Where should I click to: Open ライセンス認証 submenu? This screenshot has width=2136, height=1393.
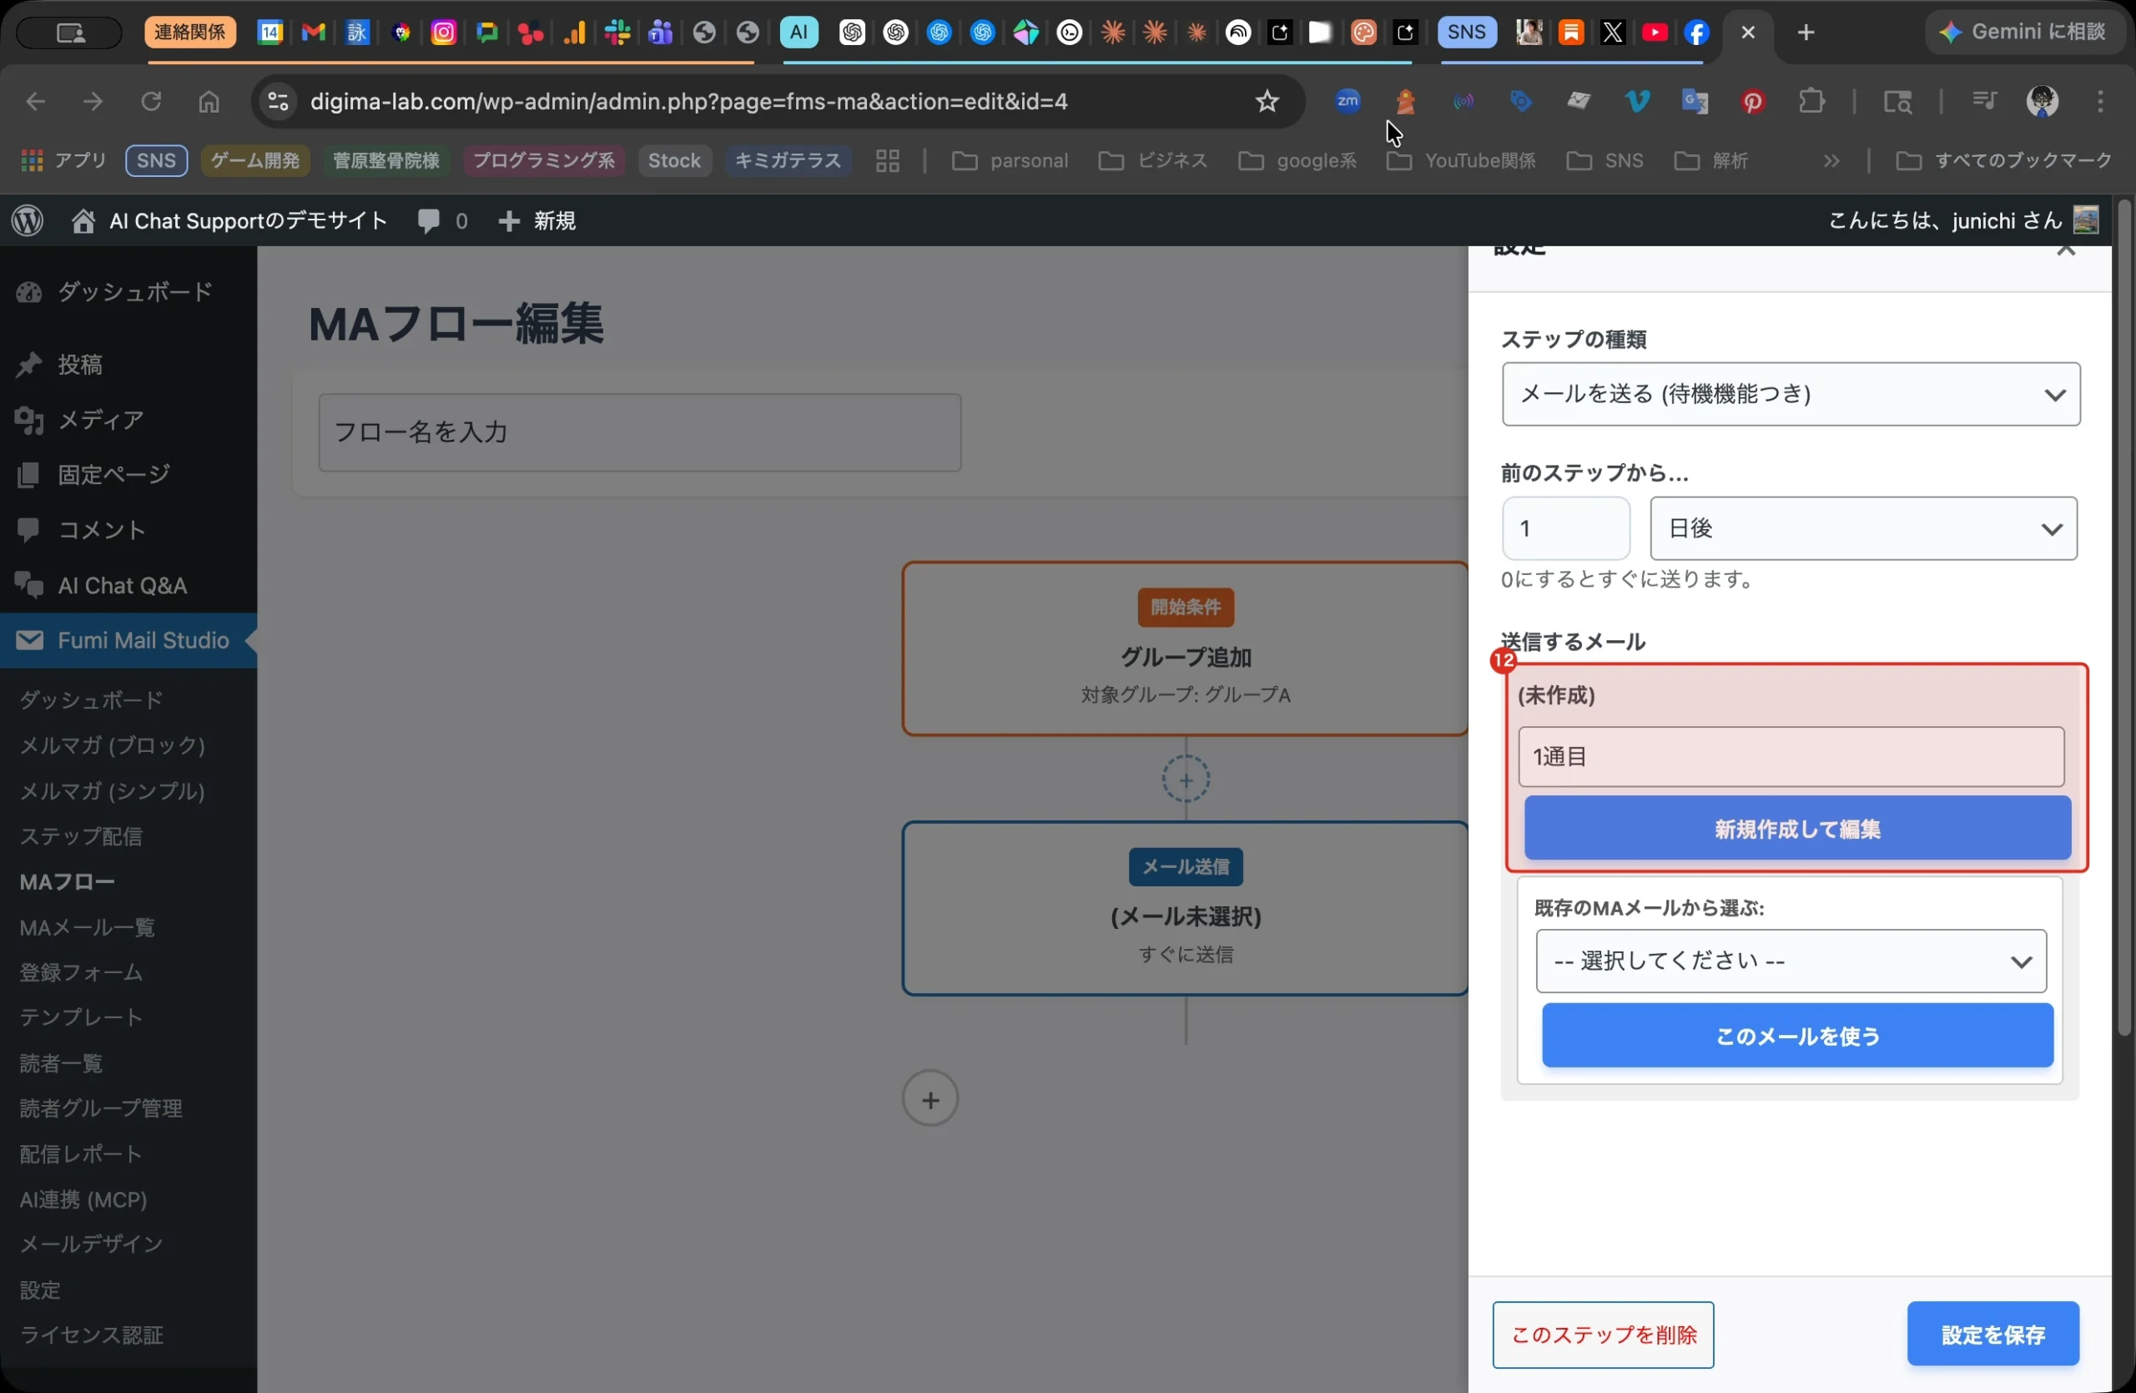coord(91,1335)
